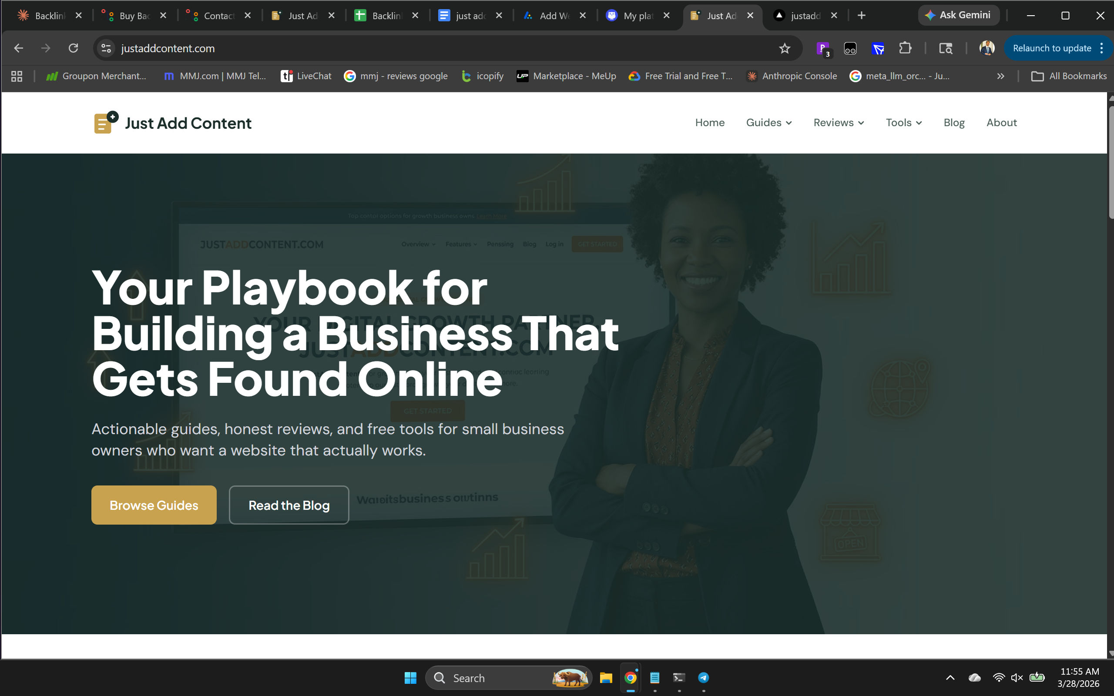Expand the Guides navigation dropdown
This screenshot has width=1114, height=696.
(x=769, y=122)
